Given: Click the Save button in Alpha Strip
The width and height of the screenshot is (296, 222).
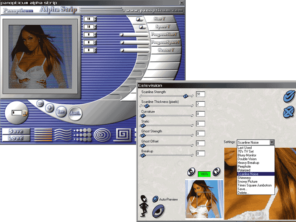Looking at the screenshot, I should (x=16, y=131).
